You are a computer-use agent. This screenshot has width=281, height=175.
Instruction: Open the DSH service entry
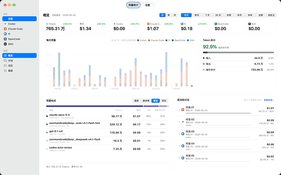click(20, 44)
